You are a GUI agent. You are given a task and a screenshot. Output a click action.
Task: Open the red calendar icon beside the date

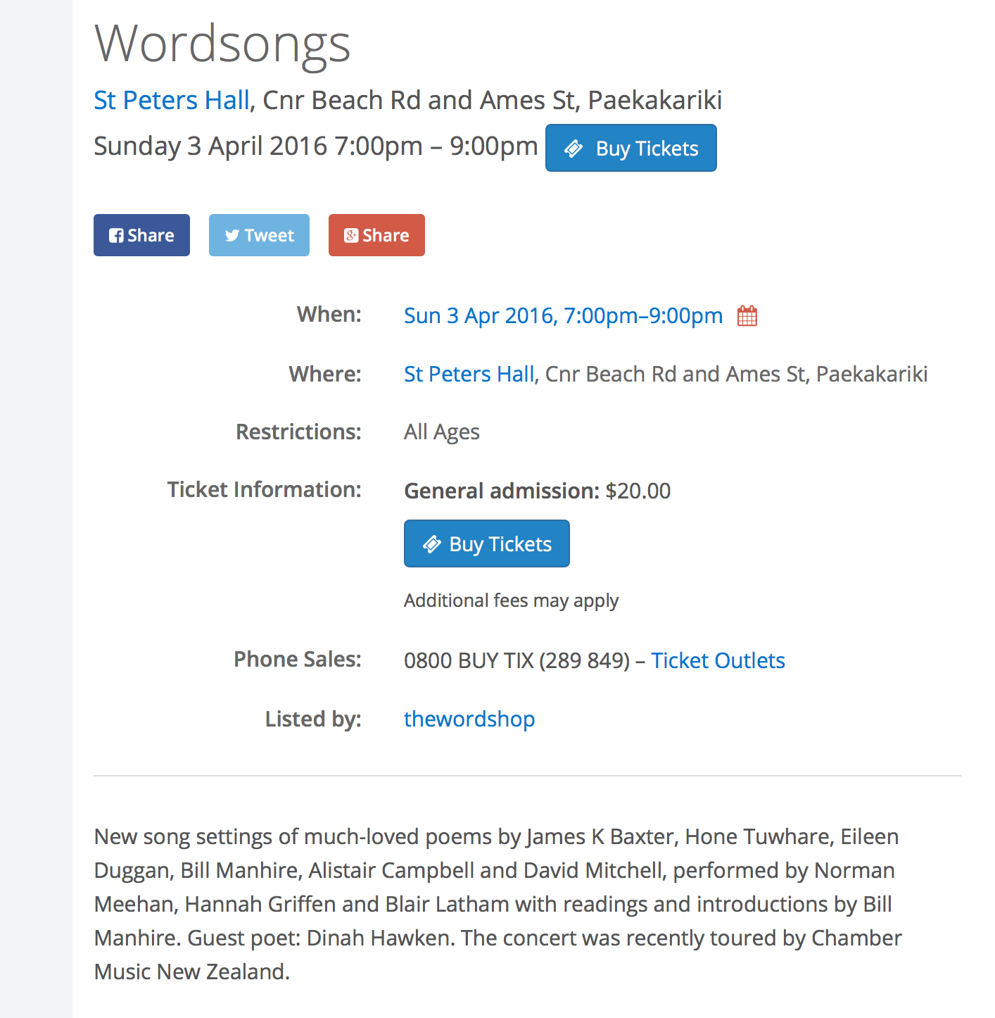747,316
